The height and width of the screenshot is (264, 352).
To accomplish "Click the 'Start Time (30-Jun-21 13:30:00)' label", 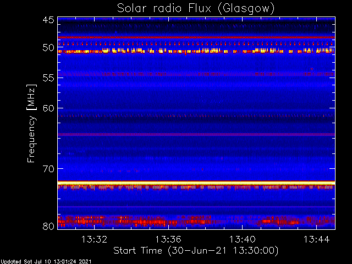I will pos(196,251).
